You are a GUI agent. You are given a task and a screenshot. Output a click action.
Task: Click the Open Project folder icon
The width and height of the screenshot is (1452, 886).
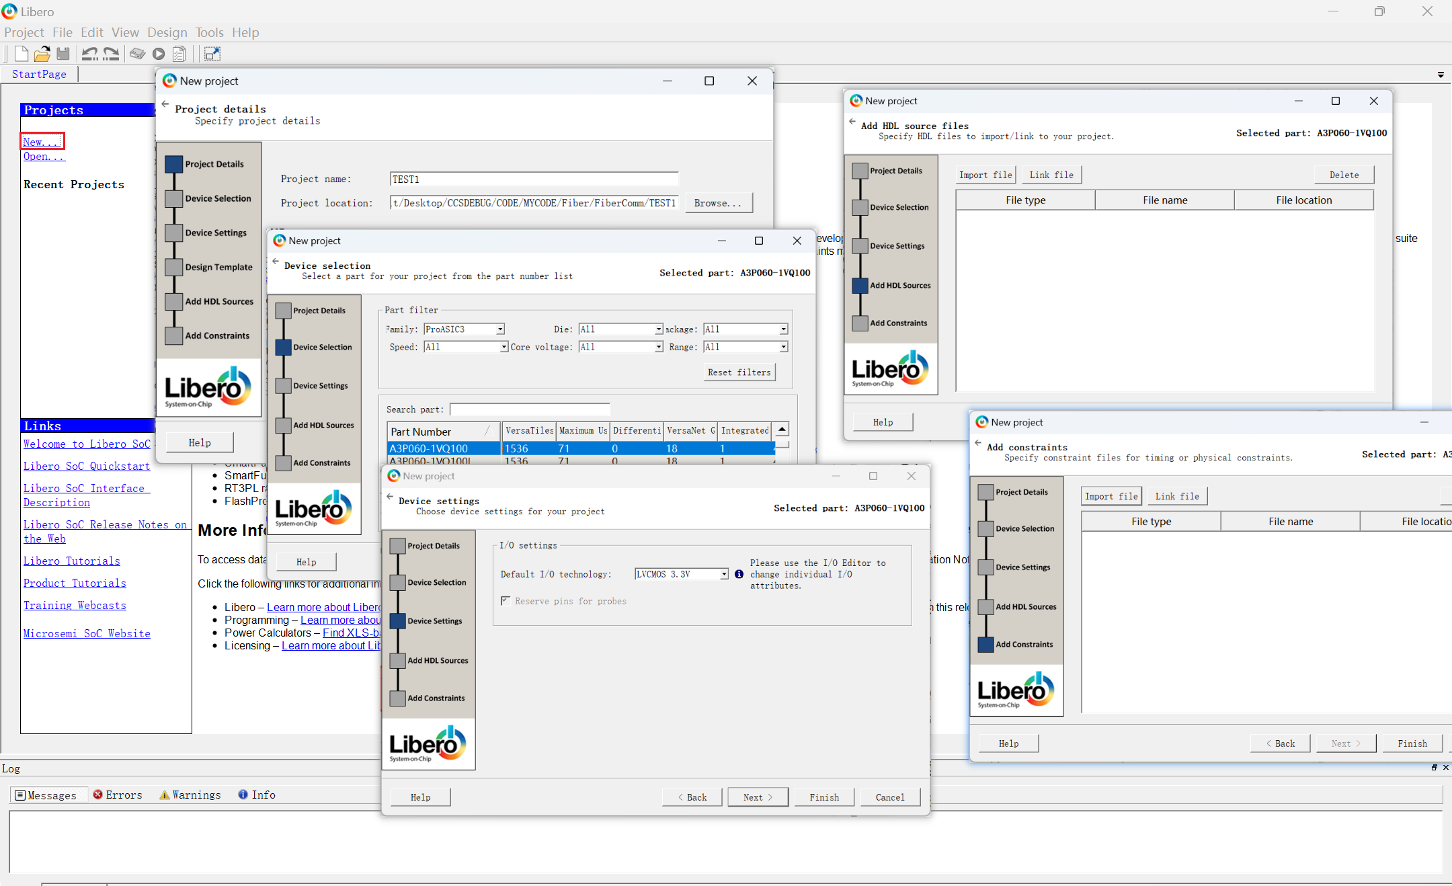[42, 54]
